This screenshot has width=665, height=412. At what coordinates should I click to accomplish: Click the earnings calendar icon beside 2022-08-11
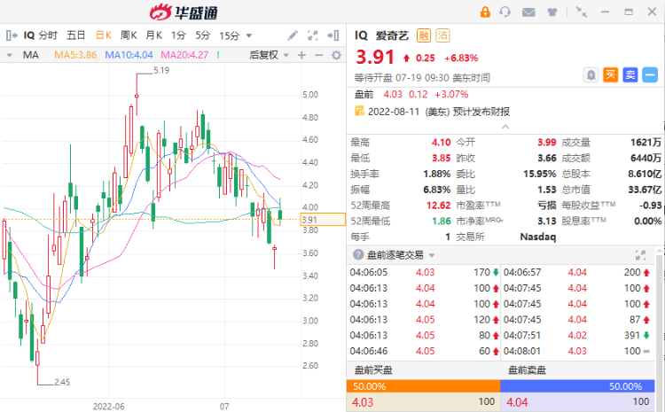coord(360,112)
